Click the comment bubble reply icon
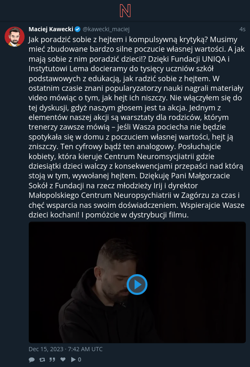The width and height of the screenshot is (250, 367). [32, 360]
